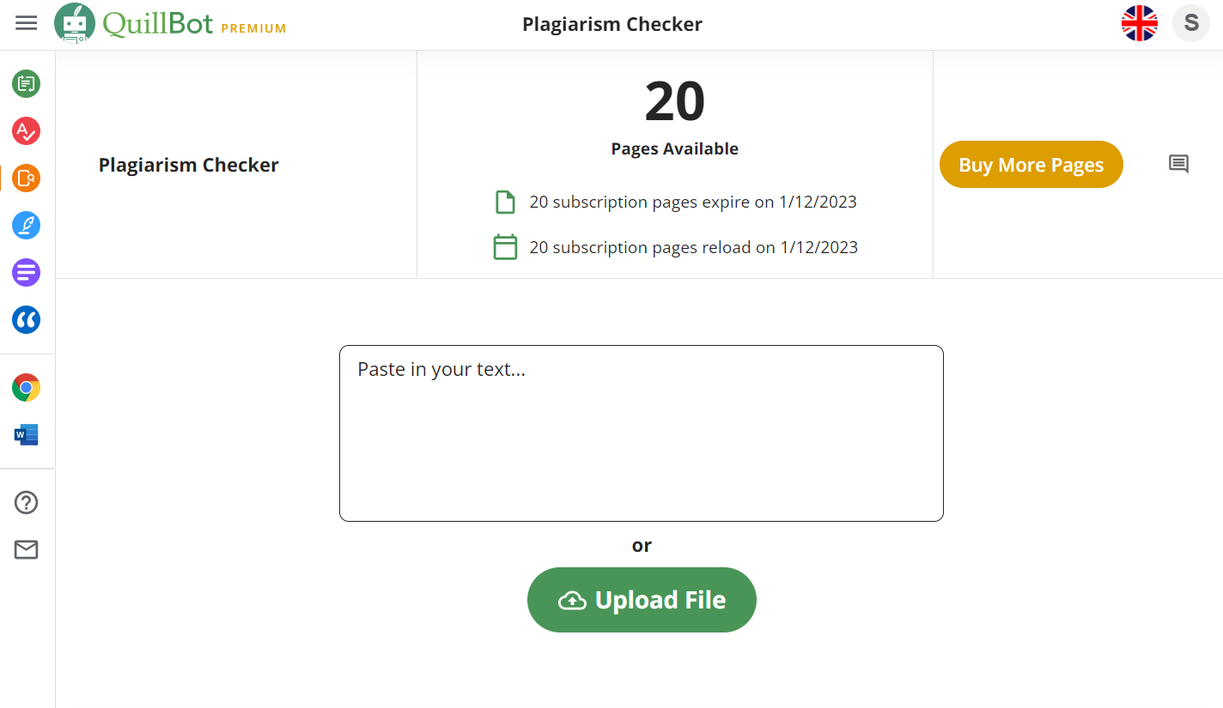
Task: Open the Grammar Checker from the sidebar
Action: (x=26, y=131)
